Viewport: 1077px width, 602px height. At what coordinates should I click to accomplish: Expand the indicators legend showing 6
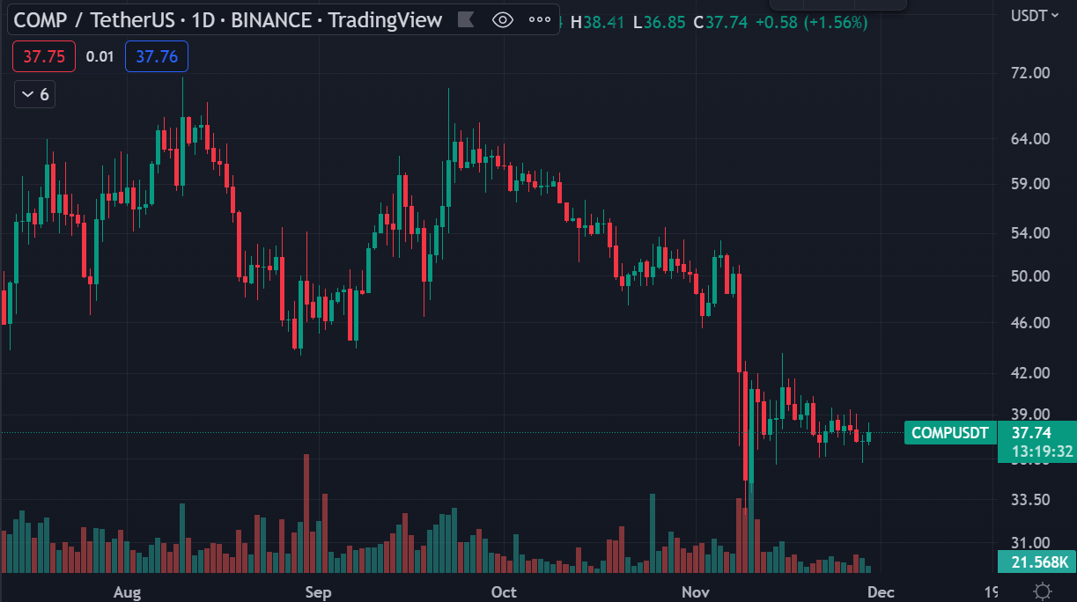click(35, 94)
